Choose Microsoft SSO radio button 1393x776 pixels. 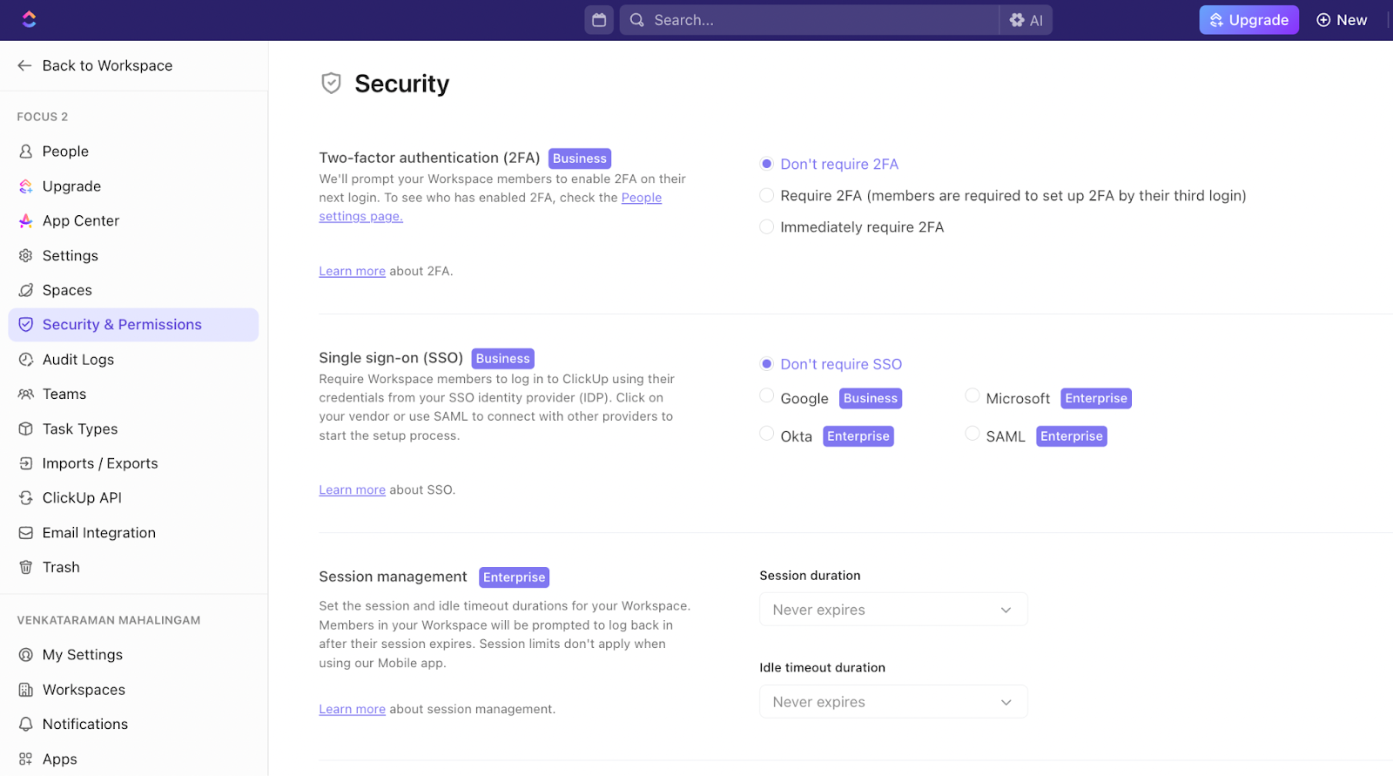[x=972, y=396]
